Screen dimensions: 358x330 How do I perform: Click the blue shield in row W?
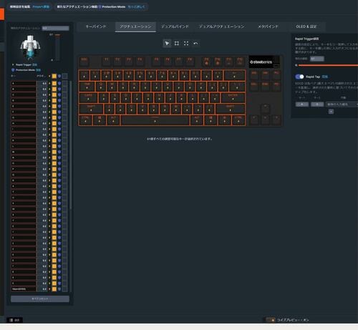pyautogui.click(x=59, y=209)
